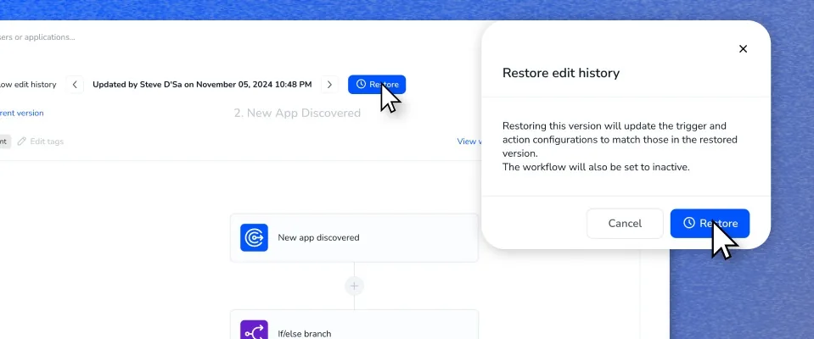Click the Restore edit history heading
The image size is (814, 339).
coord(561,73)
